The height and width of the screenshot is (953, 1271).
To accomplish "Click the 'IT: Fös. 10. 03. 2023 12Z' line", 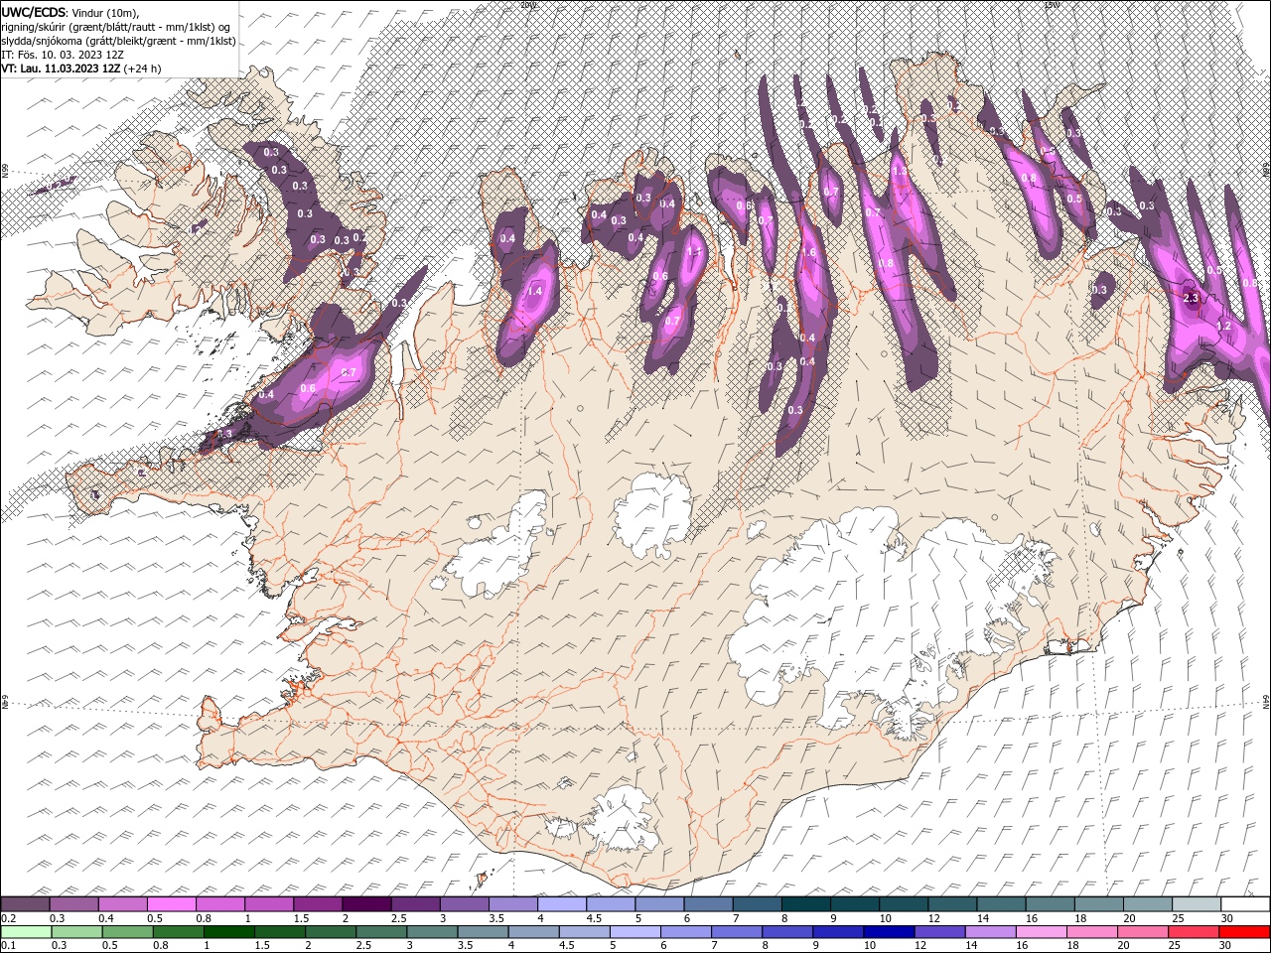I will point(62,55).
